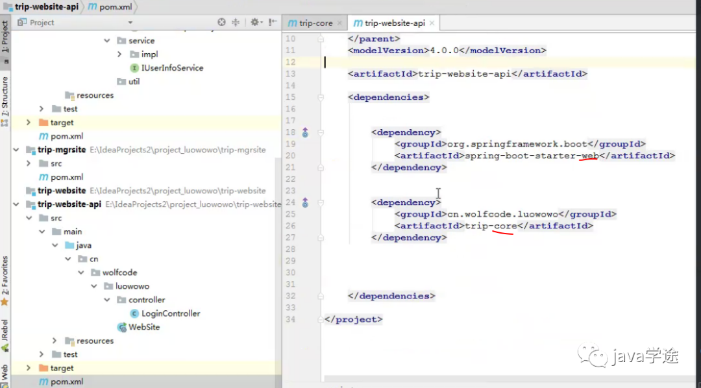Toggle code folding at the dependencies line 15
This screenshot has width=701, height=388.
point(321,97)
